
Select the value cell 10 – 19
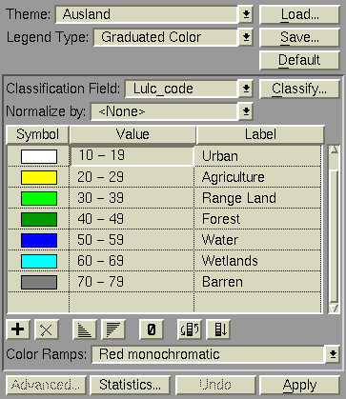point(132,156)
